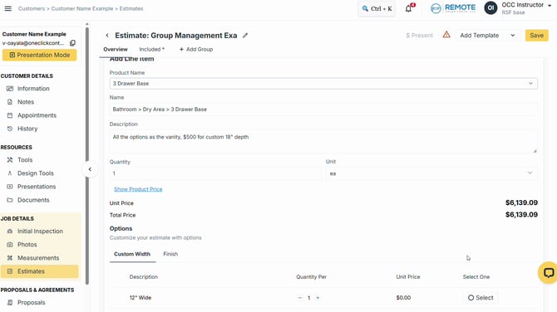Image resolution: width=557 pixels, height=312 pixels.
Task: Click the Measurements icon
Action: [x=10, y=258]
